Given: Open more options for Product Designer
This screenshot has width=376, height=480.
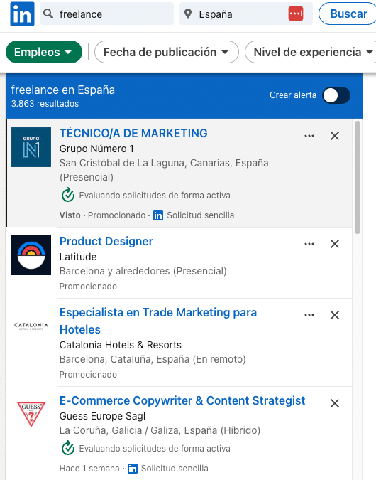Looking at the screenshot, I should [x=309, y=244].
